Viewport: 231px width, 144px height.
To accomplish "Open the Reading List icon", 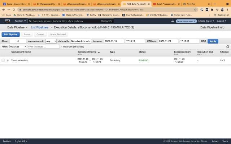I will [215, 15].
